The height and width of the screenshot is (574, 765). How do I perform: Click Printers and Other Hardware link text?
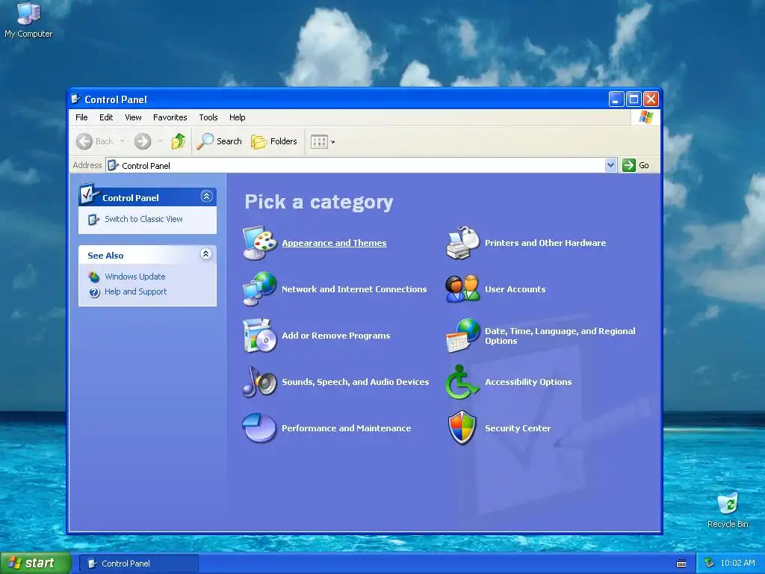click(x=545, y=243)
